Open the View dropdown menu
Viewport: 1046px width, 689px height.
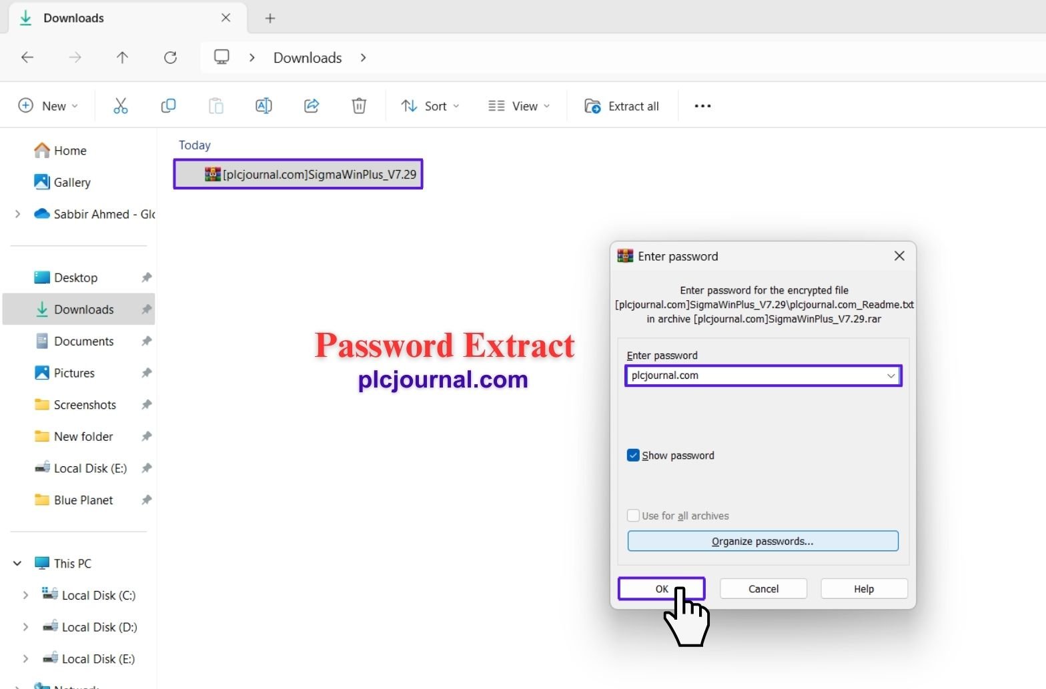[519, 106]
